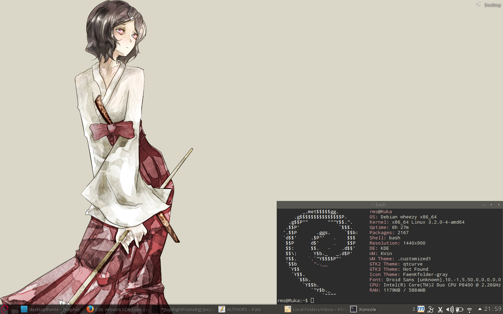Open the 21:59 clock
Viewport: 503px width, 314px height.
(493, 309)
